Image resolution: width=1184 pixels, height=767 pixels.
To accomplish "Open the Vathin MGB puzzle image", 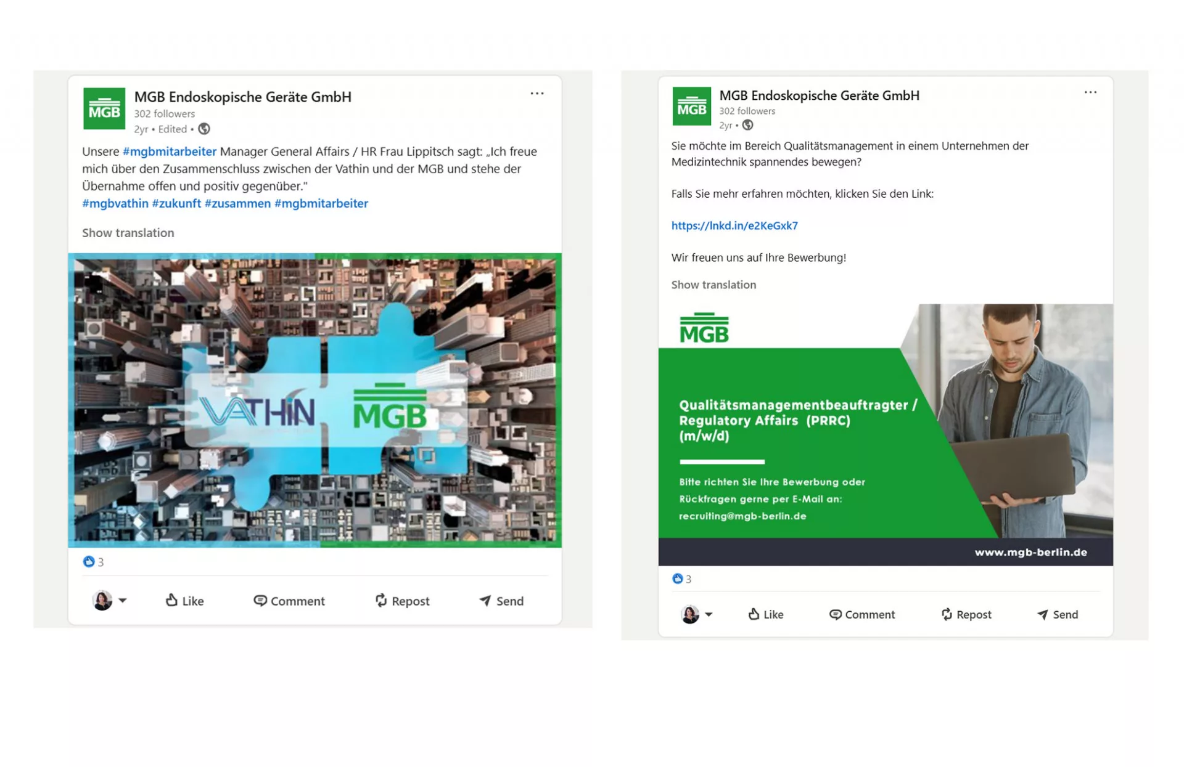I will (314, 400).
